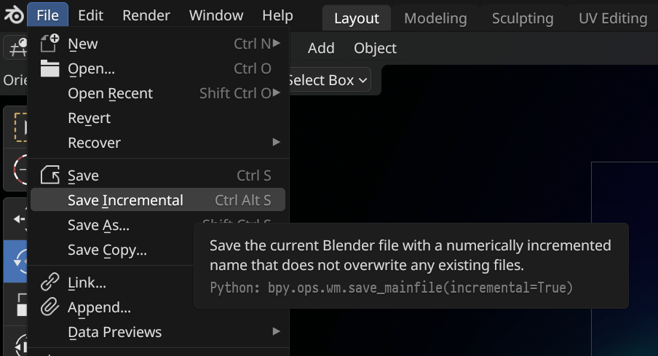Expand the Open Recent submenu
The width and height of the screenshot is (658, 356).
[110, 93]
